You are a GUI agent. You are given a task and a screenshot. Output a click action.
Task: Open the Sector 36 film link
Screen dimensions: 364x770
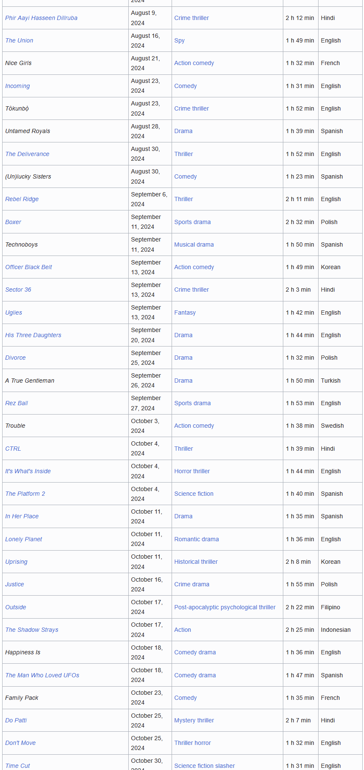pyautogui.click(x=18, y=290)
